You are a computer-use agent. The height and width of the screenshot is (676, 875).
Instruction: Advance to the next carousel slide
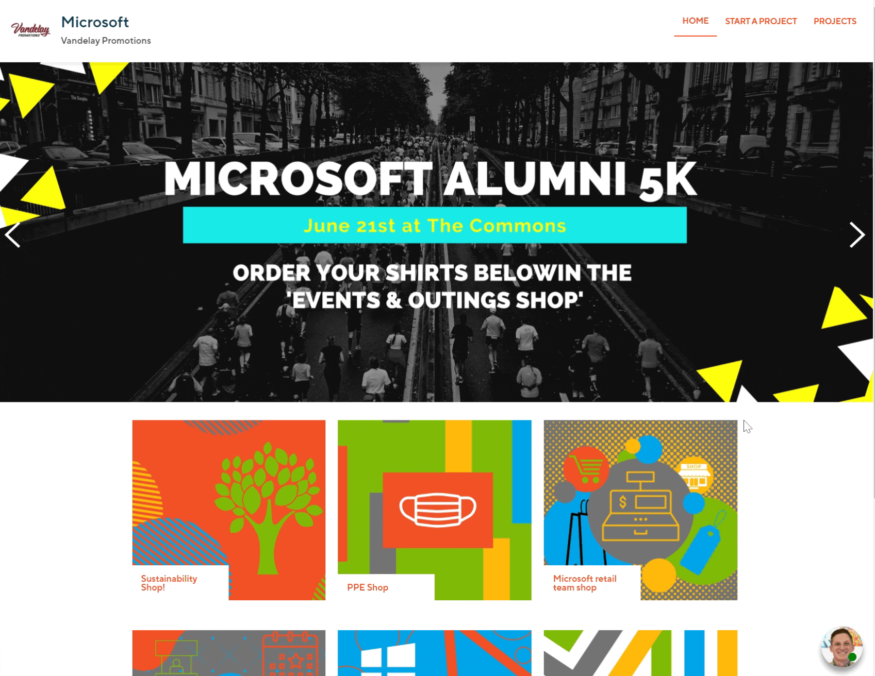coord(856,235)
